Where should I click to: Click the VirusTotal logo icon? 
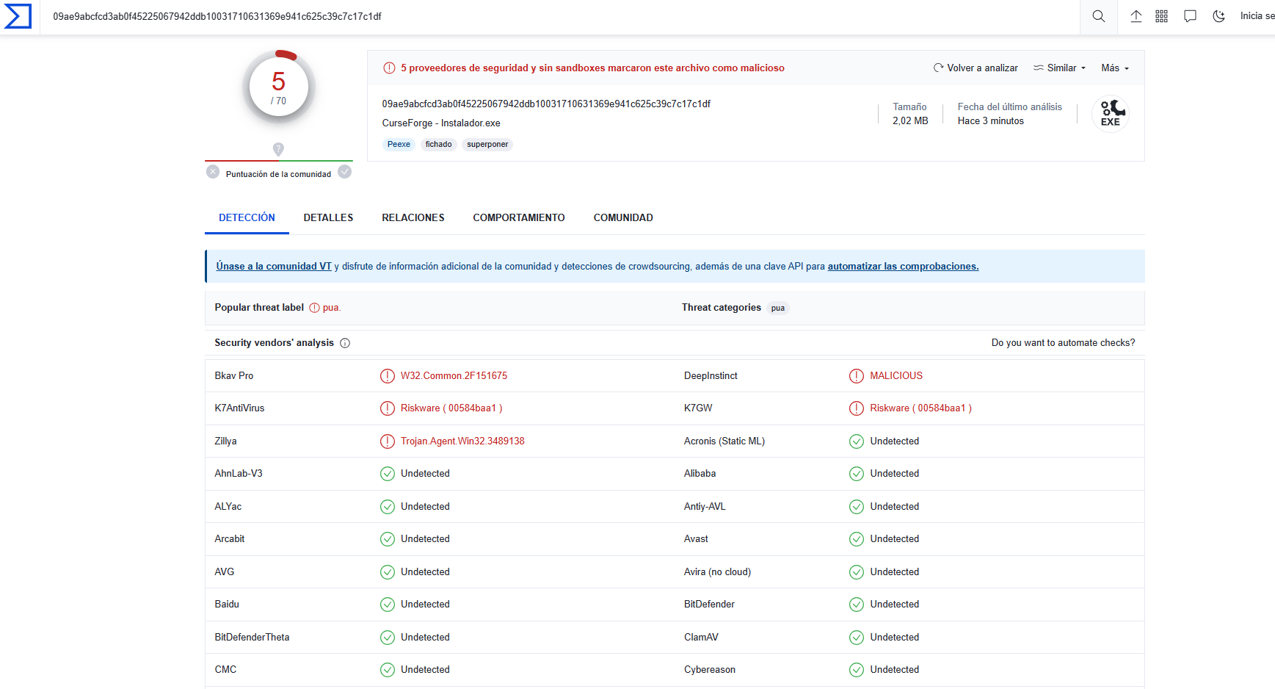click(18, 16)
